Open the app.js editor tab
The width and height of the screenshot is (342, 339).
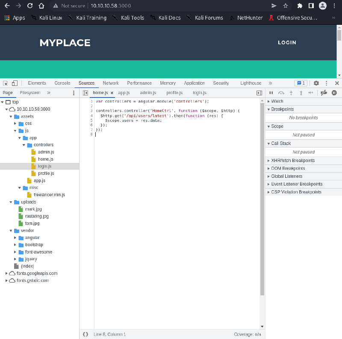pos(124,92)
